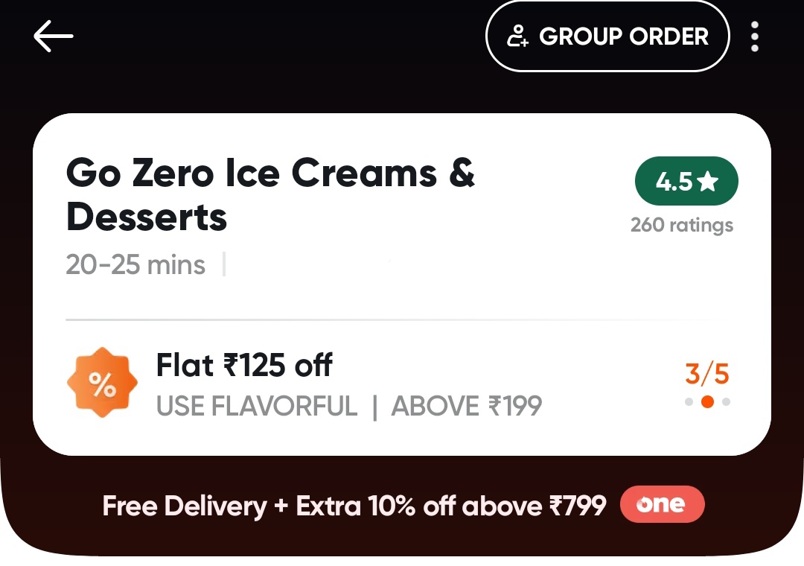Screen dimensions: 804x566
Task: Tap the Go Zero Ice Creams & Desserts title
Action: (x=269, y=195)
